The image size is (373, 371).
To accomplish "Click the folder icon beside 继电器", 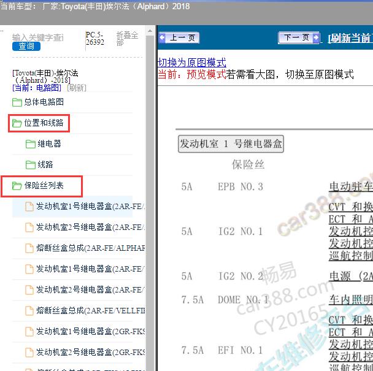I will pyautogui.click(x=31, y=144).
